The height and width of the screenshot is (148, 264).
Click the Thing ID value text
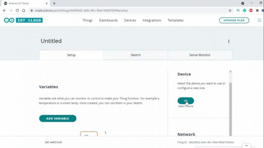point(211,142)
